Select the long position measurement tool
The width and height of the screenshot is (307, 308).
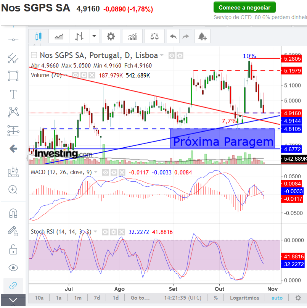click(x=13, y=131)
